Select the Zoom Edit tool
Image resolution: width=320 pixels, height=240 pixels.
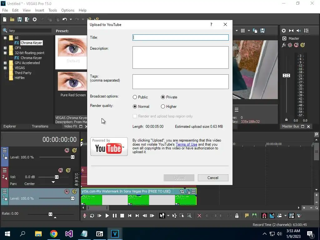click(189, 216)
